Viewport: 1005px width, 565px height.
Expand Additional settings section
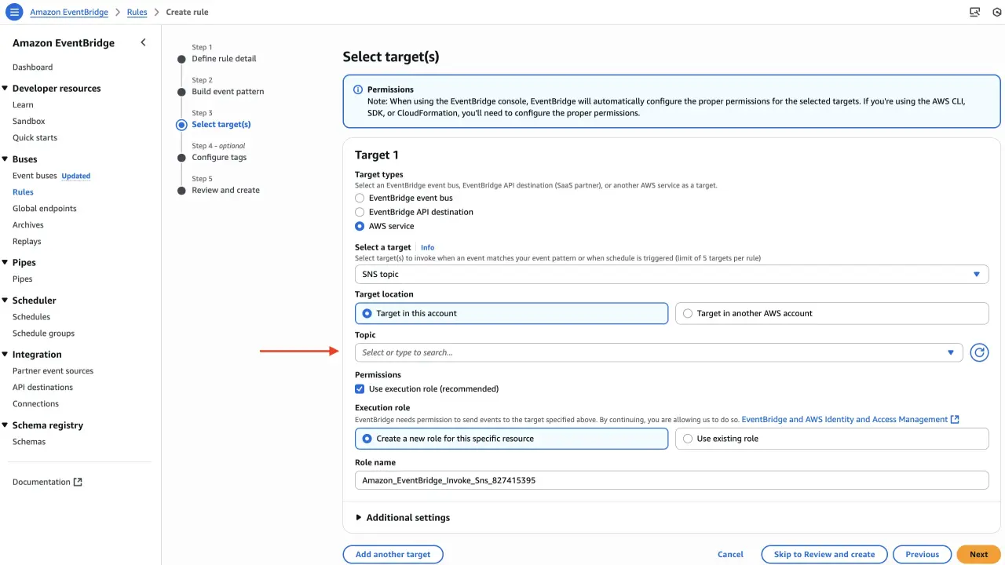tap(403, 518)
